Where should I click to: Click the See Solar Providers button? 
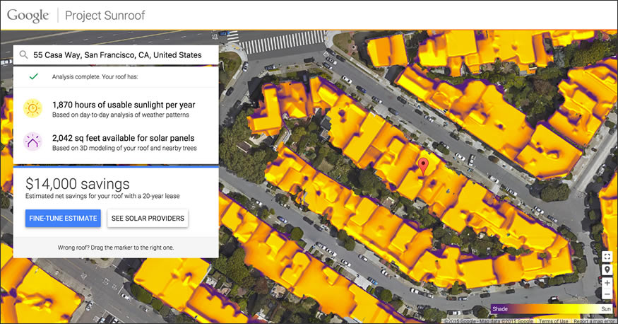[x=148, y=218]
